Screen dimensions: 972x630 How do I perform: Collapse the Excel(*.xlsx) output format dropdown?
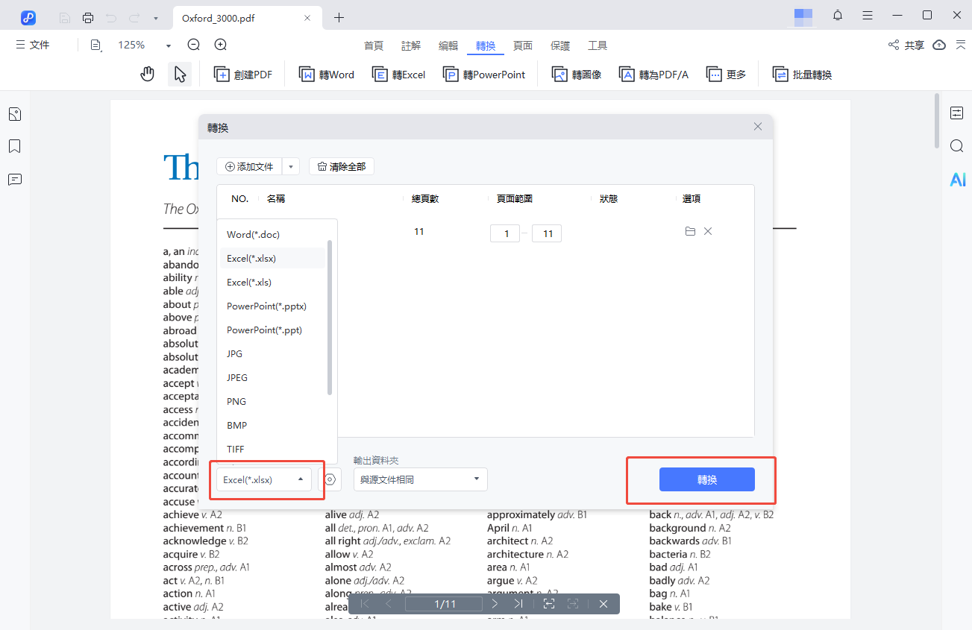tap(264, 479)
